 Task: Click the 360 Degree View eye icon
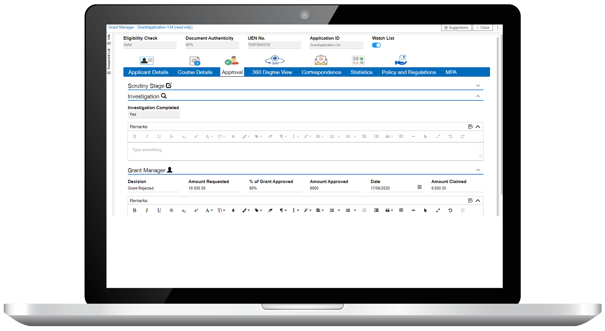(x=275, y=60)
